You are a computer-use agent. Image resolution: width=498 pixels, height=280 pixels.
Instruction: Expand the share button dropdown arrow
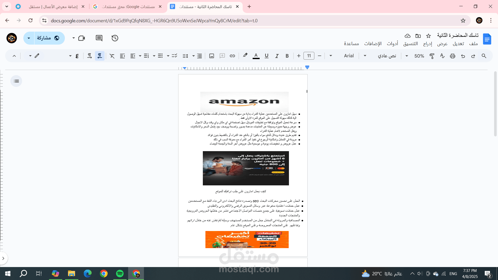pyautogui.click(x=29, y=38)
